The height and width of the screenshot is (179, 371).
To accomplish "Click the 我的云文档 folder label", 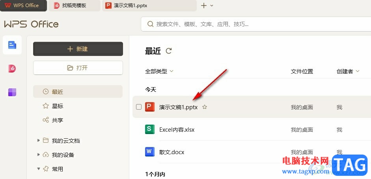I will click(x=66, y=141).
